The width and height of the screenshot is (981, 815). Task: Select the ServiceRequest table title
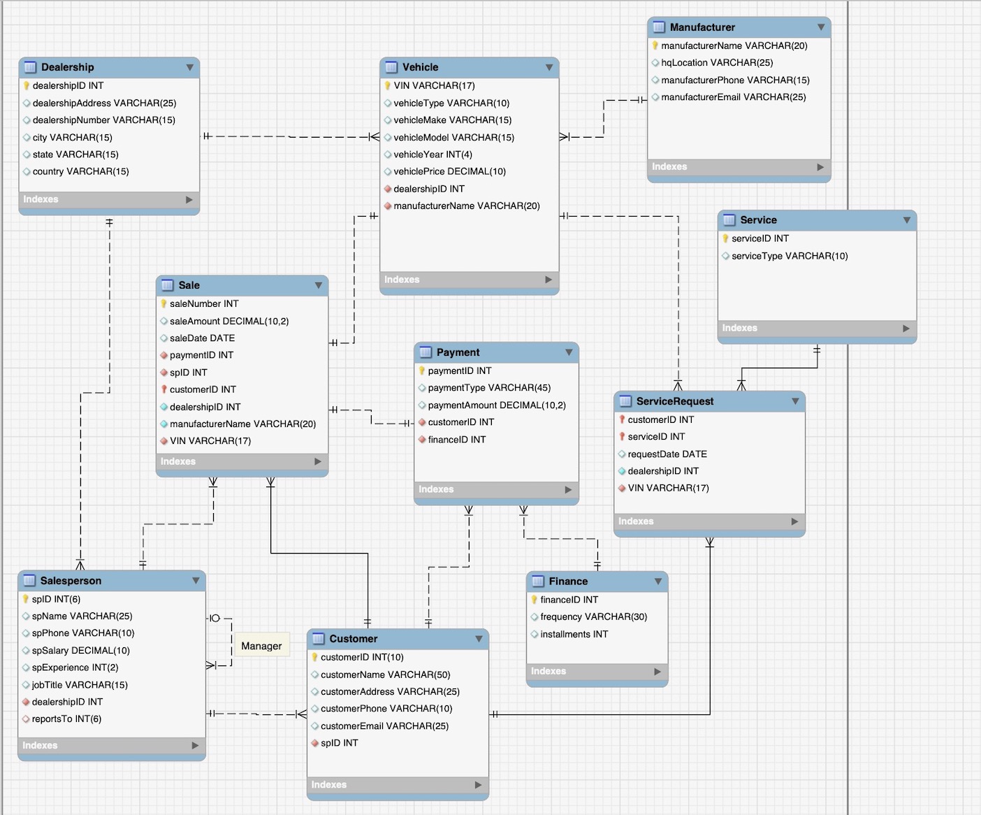675,401
